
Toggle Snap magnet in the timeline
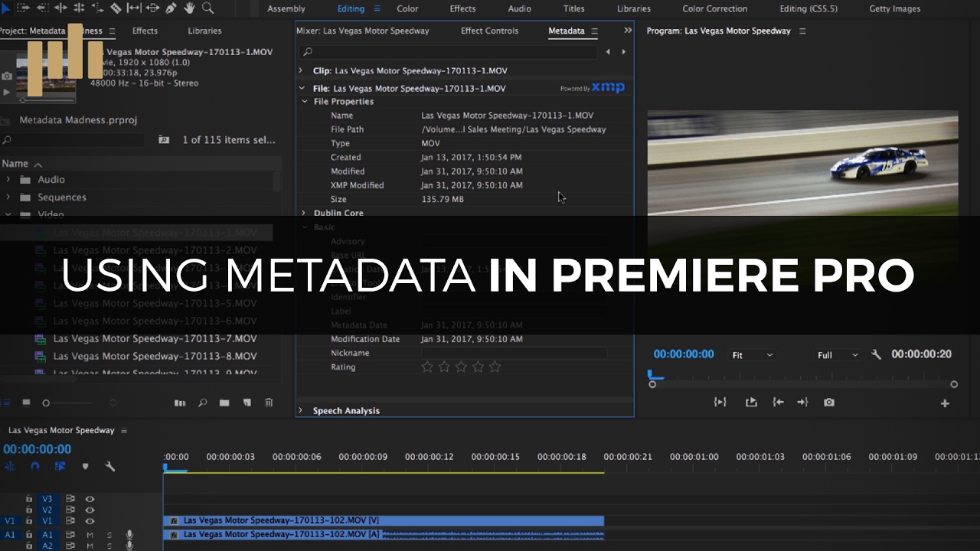(34, 466)
